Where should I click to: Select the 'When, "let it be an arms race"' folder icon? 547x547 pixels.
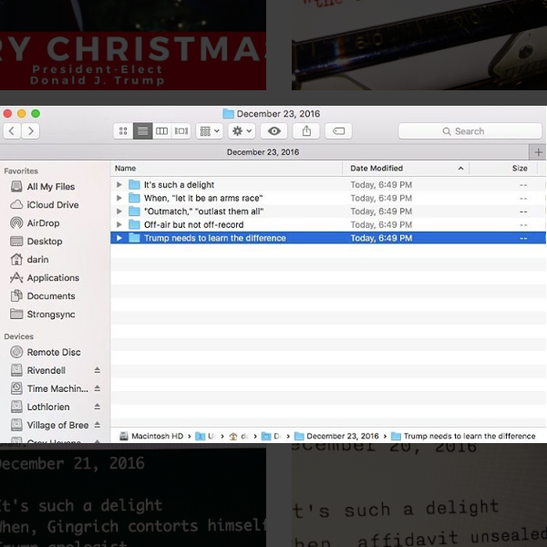(x=134, y=198)
